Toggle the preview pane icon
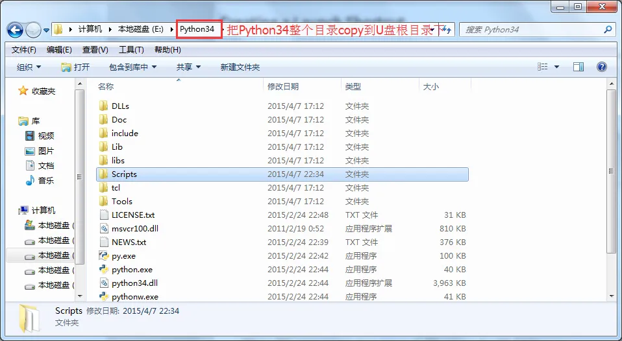 [578, 67]
